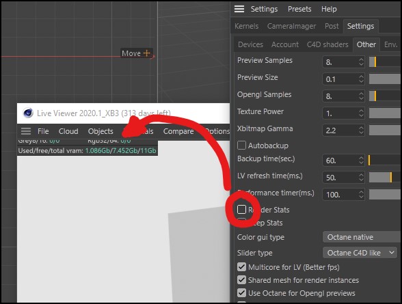
Task: Click the Used/free/total vram readout
Action: coord(87,150)
